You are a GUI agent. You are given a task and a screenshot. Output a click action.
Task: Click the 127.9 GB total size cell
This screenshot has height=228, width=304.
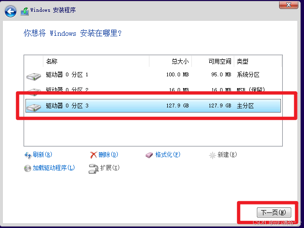click(x=177, y=106)
